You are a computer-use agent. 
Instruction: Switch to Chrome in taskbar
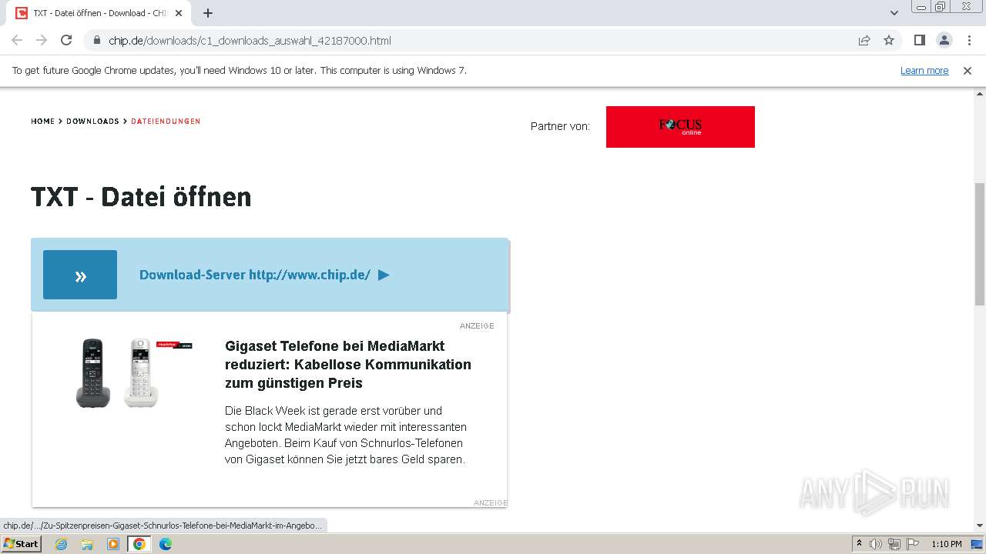(x=139, y=544)
